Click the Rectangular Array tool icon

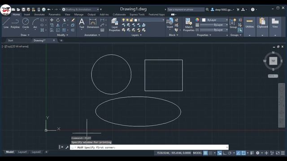(64, 30)
